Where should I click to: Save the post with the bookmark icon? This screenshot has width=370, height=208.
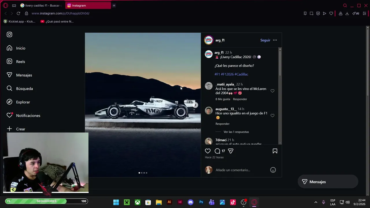coord(275,151)
